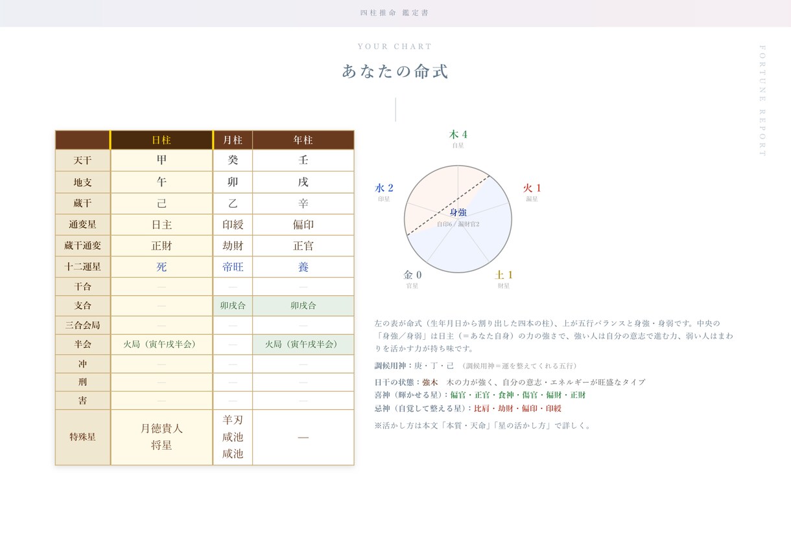Screen dimensions: 791x558
Task: Select the 甲 cell in 天干 row
Action: coord(161,161)
